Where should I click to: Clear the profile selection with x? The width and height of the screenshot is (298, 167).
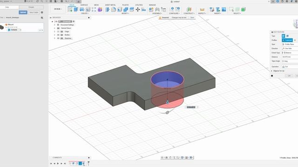pyautogui.click(x=295, y=40)
